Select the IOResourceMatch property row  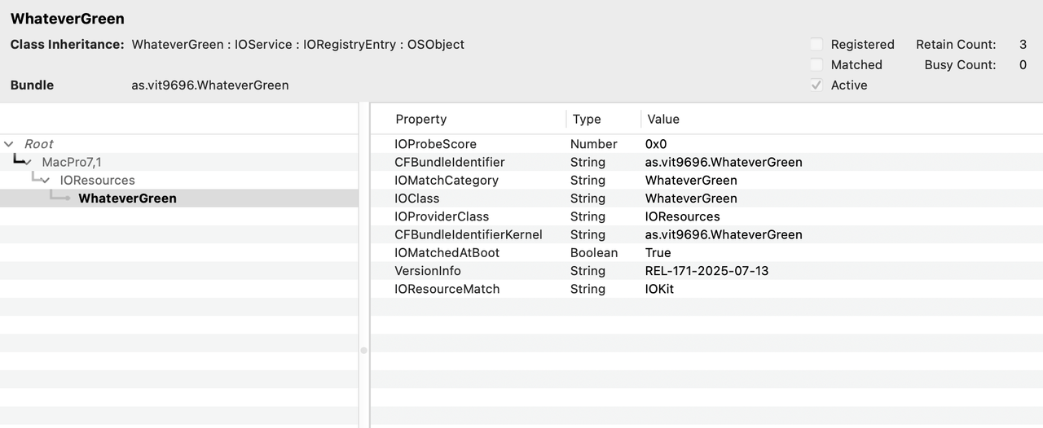pos(447,289)
